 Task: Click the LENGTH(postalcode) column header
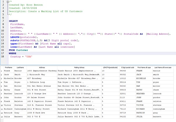coord(111,67)
